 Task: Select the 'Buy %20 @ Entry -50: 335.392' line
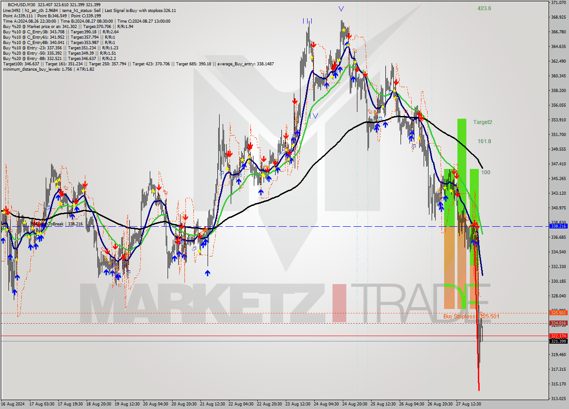coord(60,53)
